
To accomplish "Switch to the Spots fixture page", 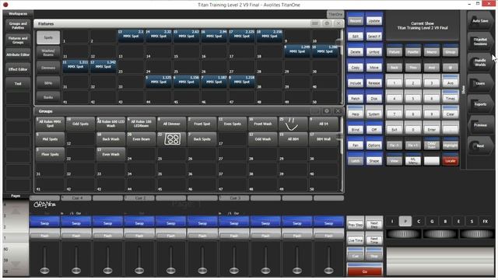I will (48, 37).
